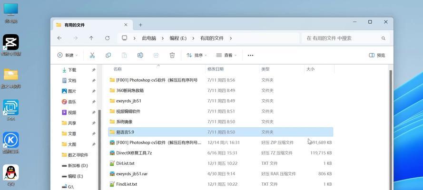Viewport: 423px width, 190px height.
Task: Unpin 下载 via its pin icon
Action: pos(94,70)
